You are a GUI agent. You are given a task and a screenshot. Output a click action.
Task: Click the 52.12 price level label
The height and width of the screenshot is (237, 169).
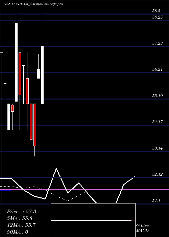pos(158,174)
